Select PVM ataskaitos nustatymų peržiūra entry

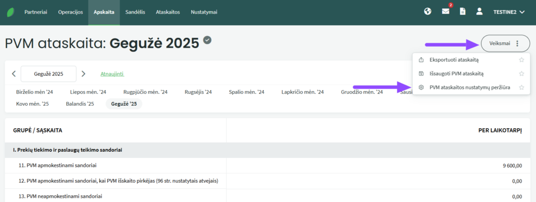(x=471, y=87)
